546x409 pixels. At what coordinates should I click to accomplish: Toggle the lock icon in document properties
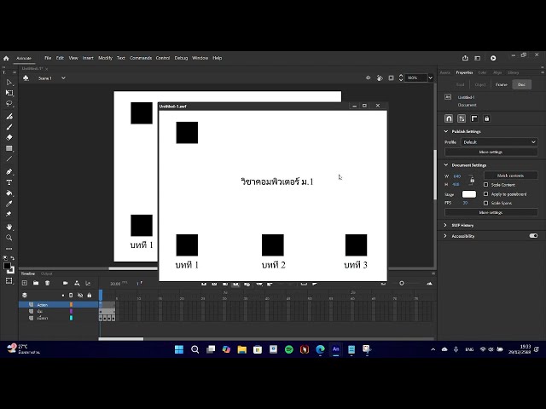pos(487,118)
